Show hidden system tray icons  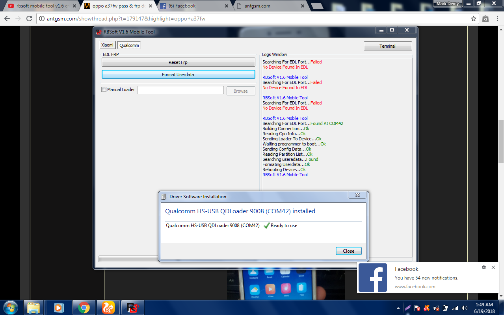(398, 308)
